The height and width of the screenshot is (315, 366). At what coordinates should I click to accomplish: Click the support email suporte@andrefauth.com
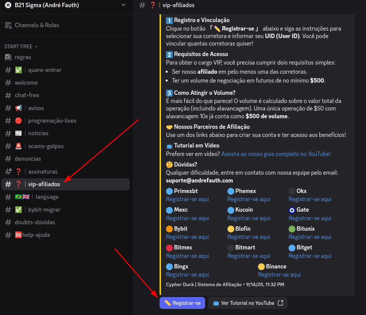click(199, 180)
